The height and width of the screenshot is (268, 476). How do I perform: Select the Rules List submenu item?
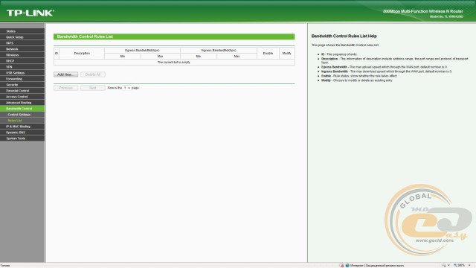pyautogui.click(x=22, y=121)
